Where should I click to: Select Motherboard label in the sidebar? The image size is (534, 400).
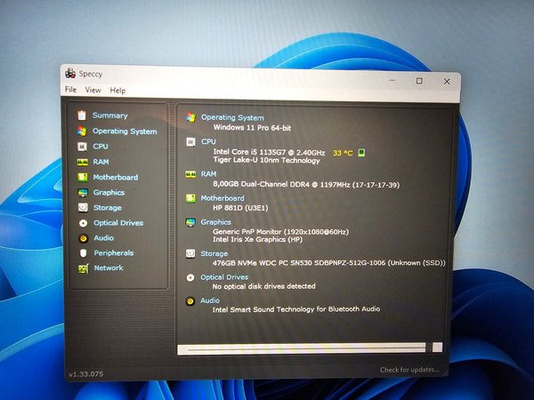(x=116, y=177)
